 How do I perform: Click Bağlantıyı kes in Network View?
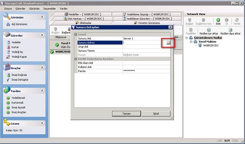203,22
